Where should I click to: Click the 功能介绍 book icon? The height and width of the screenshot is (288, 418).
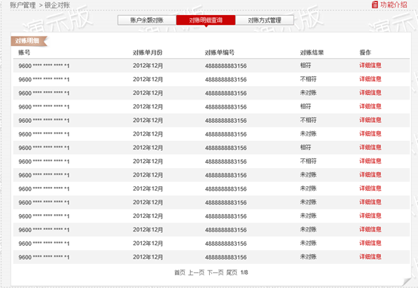[375, 5]
